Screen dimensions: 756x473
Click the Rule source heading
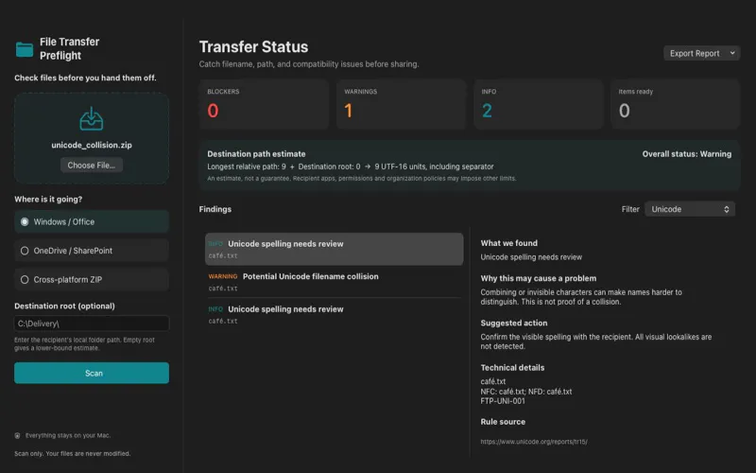point(503,422)
